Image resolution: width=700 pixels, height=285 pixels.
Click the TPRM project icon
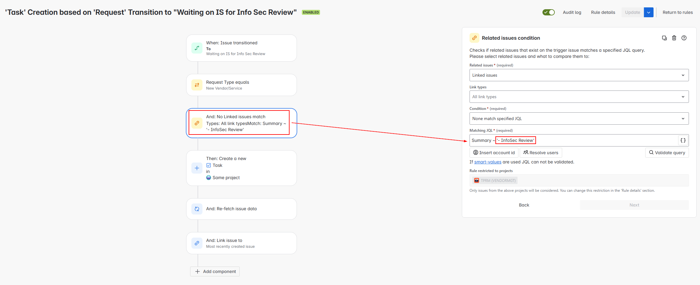[477, 180]
